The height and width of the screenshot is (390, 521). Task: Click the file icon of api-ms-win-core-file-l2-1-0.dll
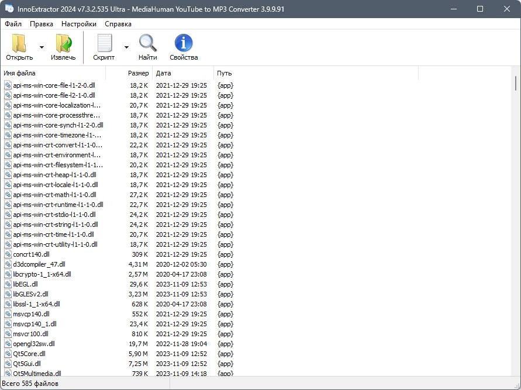point(8,95)
